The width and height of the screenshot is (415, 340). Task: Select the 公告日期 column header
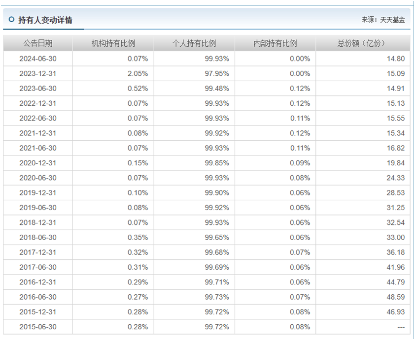click(38, 43)
